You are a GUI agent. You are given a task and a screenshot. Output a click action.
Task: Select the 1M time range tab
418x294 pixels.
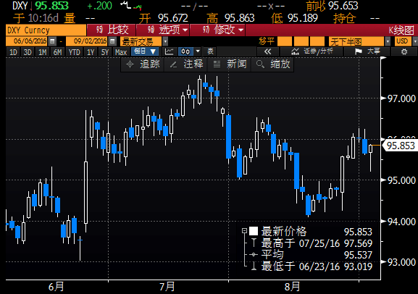43,52
